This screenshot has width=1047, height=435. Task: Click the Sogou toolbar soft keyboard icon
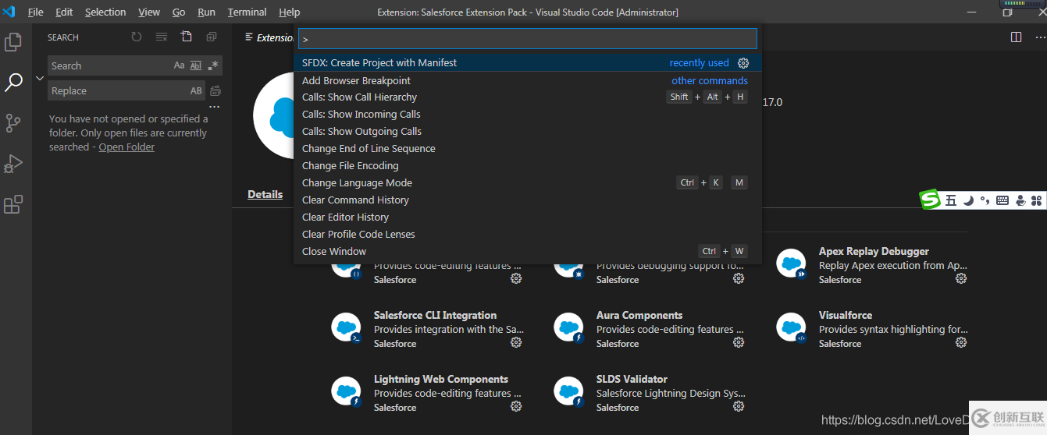(1002, 200)
